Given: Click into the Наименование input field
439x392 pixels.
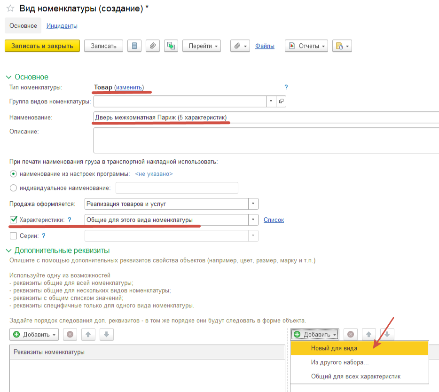Looking at the screenshot, I should click(266, 118).
